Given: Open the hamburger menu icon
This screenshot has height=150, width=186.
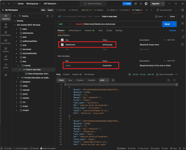Looking at the screenshot, I should click(3, 4).
